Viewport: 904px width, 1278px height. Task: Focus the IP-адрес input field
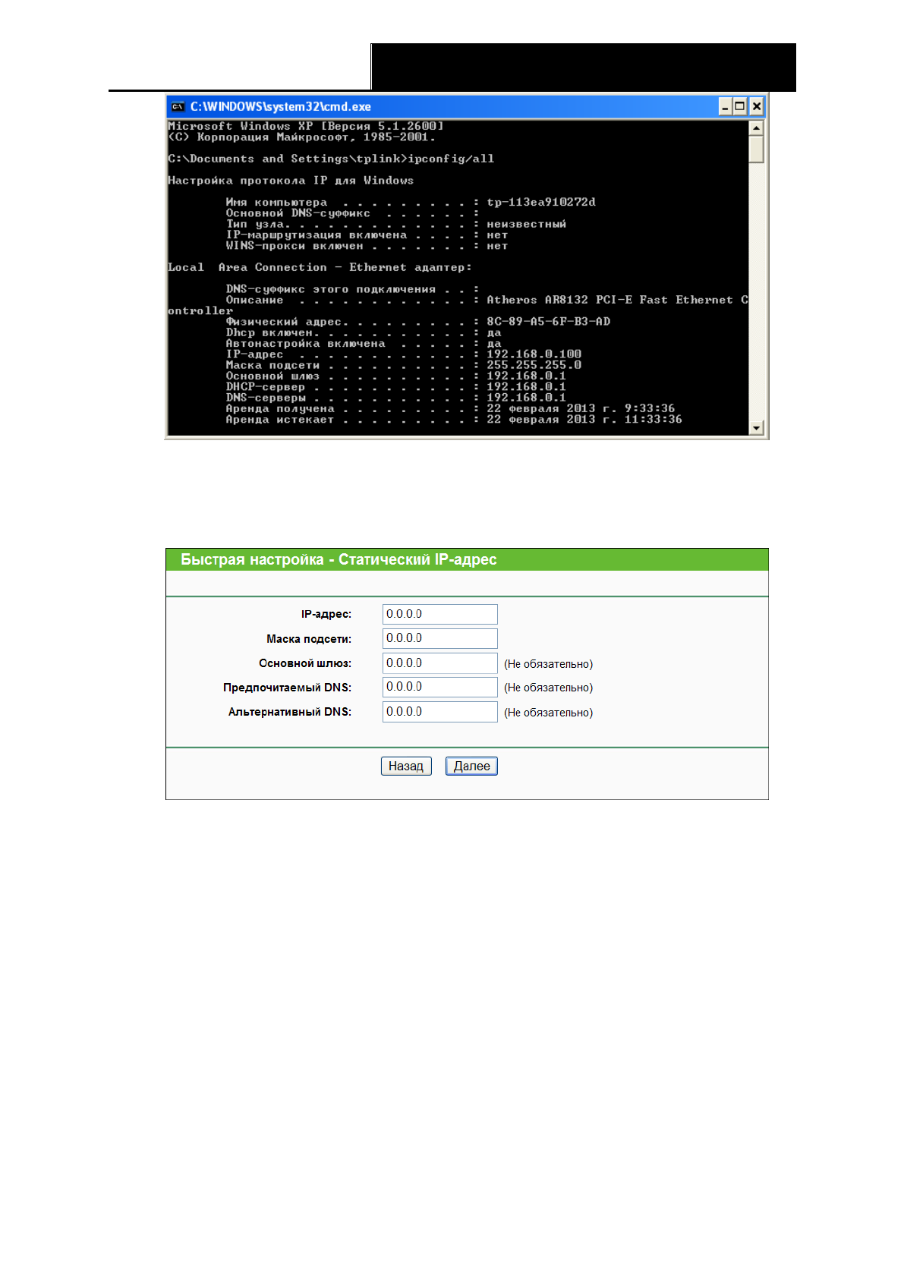[439, 614]
